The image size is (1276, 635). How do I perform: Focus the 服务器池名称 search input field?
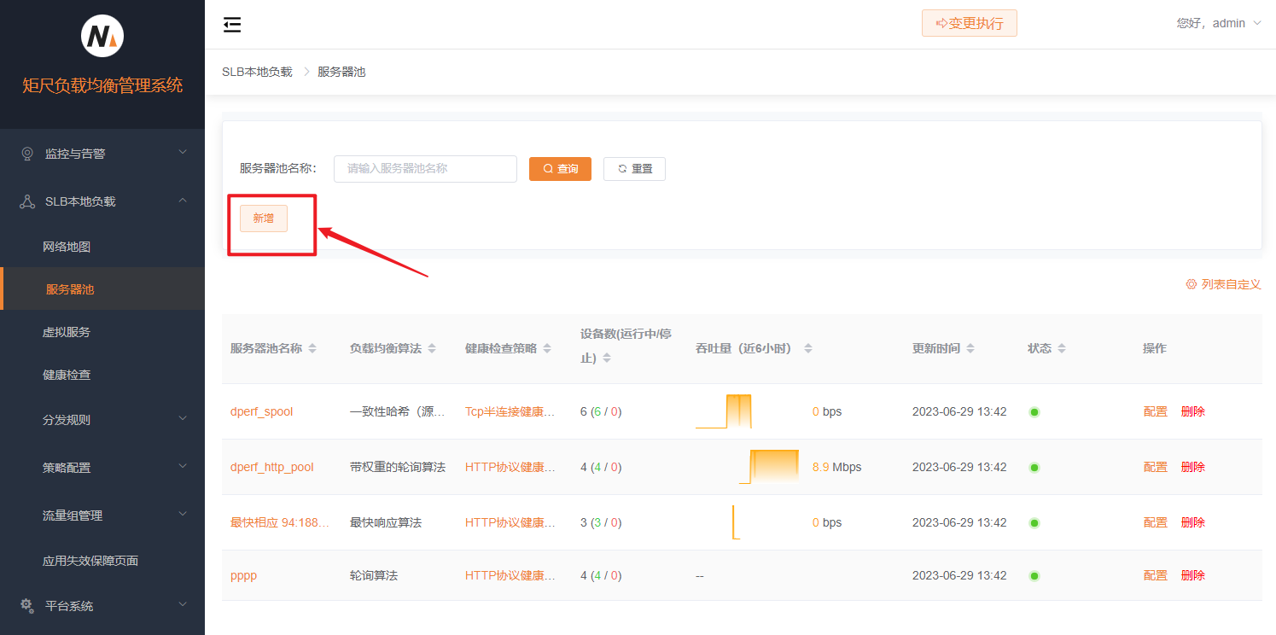425,169
